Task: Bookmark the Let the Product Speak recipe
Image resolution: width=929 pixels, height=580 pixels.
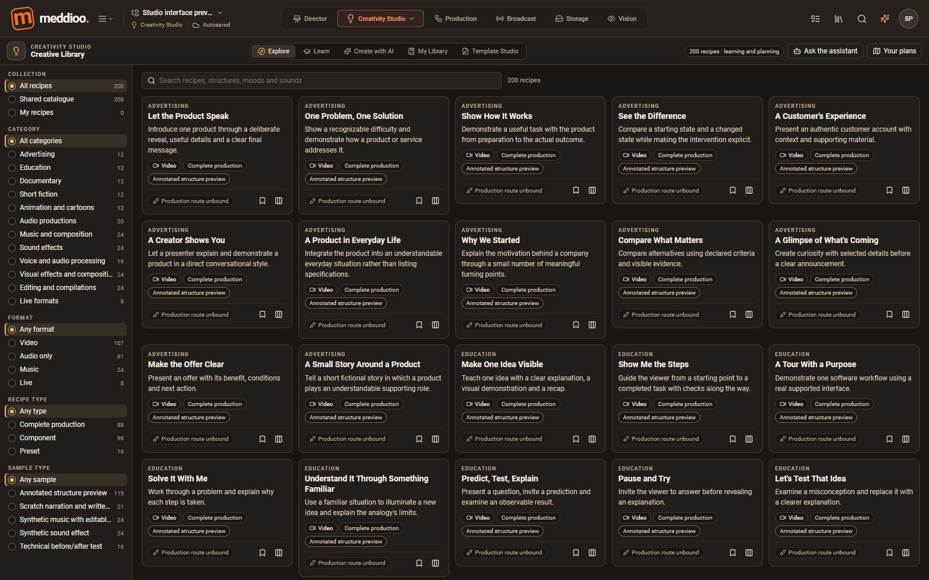Action: pos(262,201)
